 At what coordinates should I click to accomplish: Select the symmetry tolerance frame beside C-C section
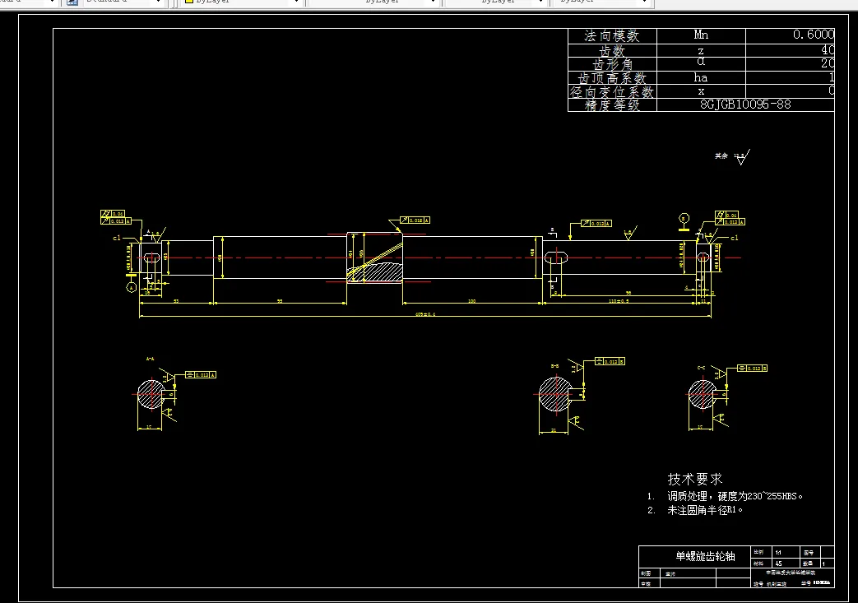[x=753, y=369]
